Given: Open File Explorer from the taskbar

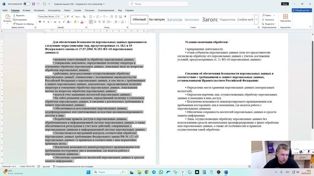Looking at the screenshot, I should coord(139,172).
